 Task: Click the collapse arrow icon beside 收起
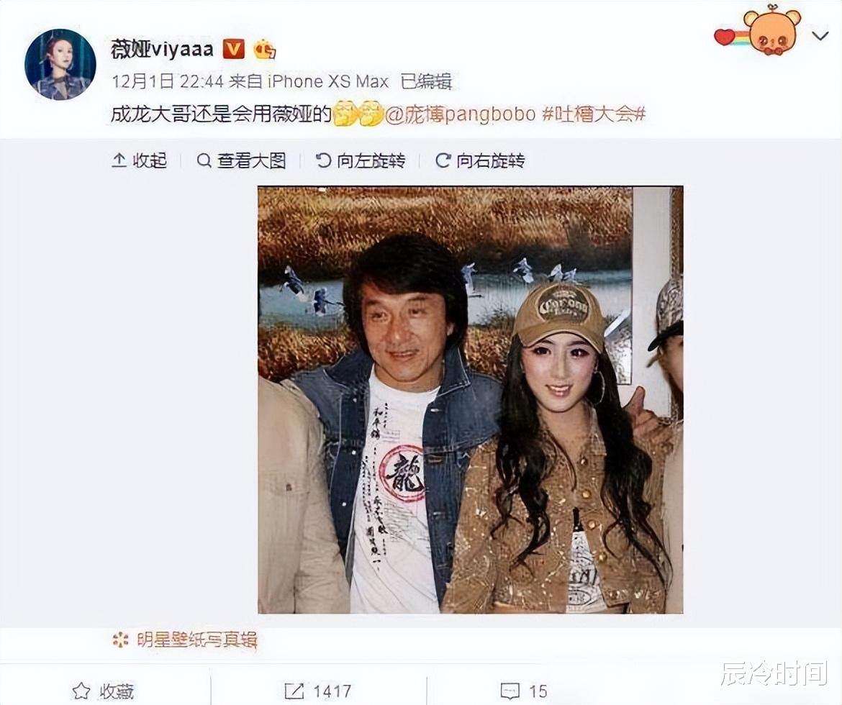point(119,160)
